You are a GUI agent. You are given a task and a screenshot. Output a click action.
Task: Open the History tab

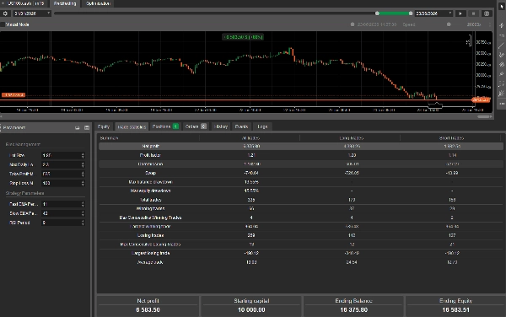[221, 126]
